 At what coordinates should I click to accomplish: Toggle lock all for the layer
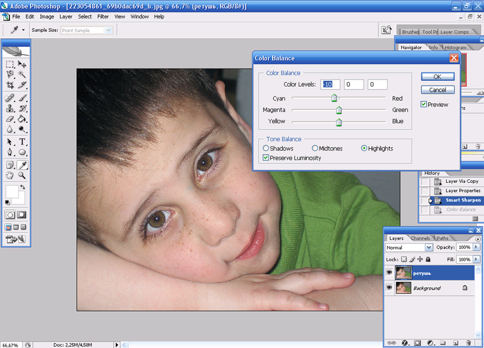pos(428,259)
